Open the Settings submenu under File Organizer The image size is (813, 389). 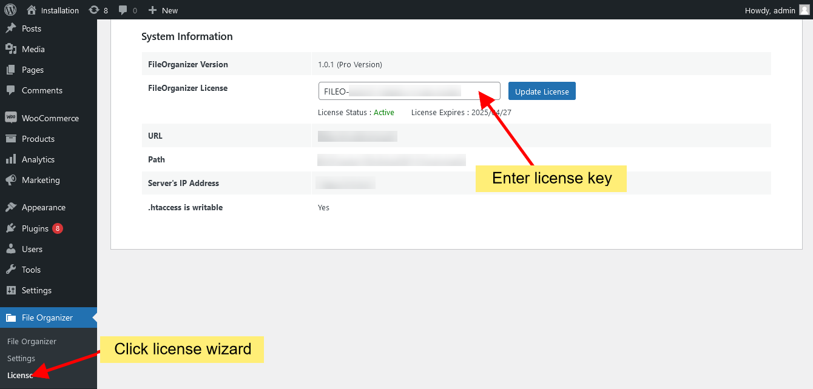click(x=21, y=358)
